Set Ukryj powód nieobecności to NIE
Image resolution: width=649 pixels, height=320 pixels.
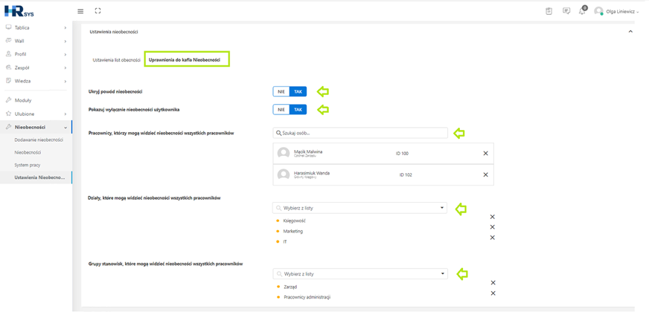tap(281, 91)
